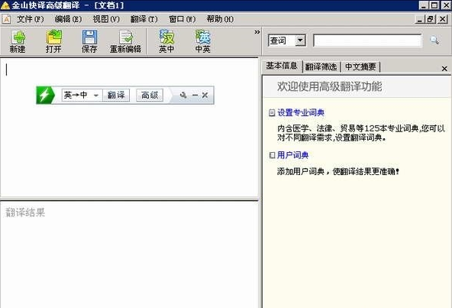Click the 翻译结果 output pane

(x=129, y=255)
